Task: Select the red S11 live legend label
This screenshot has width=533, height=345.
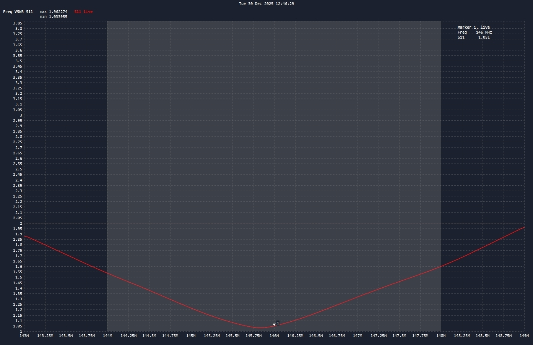Action: (x=83, y=12)
